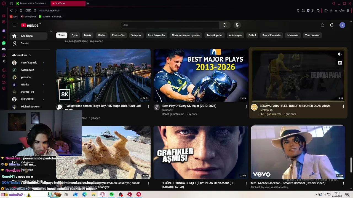Open the Best Major Plays 2013-2026 thumbnail
353x198 pixels.
201,75
